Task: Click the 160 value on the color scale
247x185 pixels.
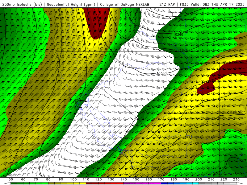Action: point(149,179)
